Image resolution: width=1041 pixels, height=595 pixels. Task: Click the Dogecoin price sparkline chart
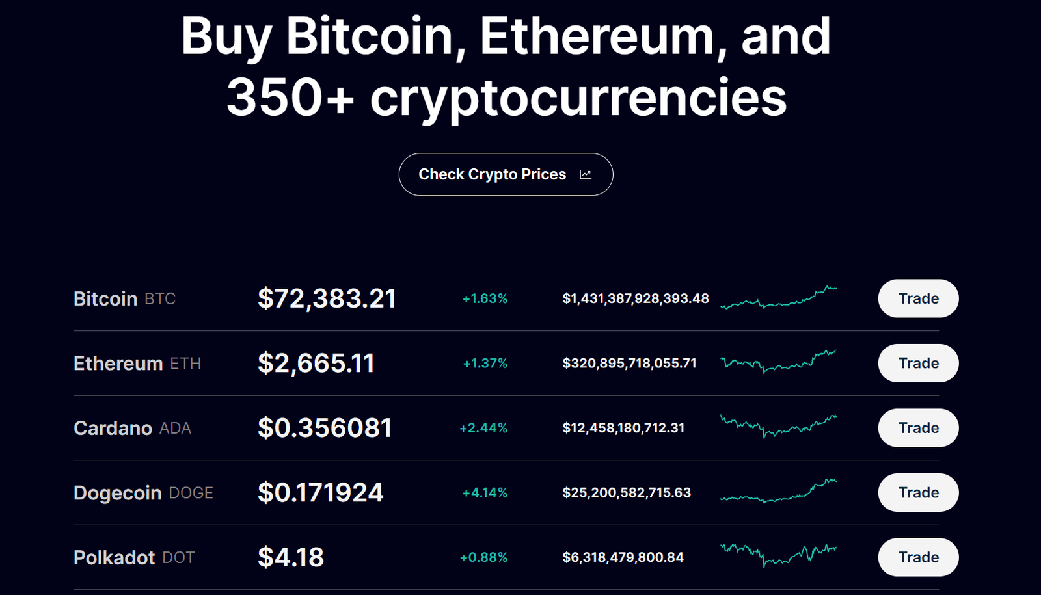coord(779,492)
